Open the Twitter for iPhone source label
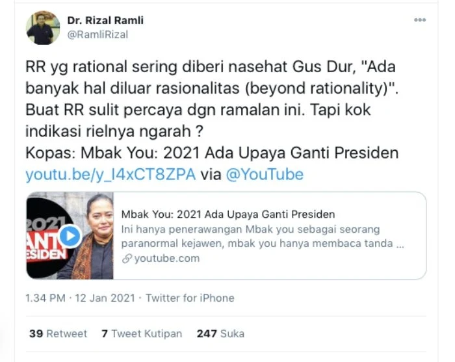 click(x=190, y=298)
